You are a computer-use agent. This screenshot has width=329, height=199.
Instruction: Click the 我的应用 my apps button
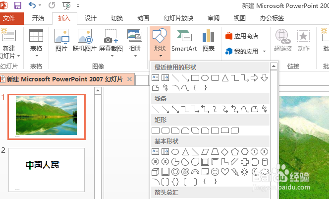click(x=242, y=51)
